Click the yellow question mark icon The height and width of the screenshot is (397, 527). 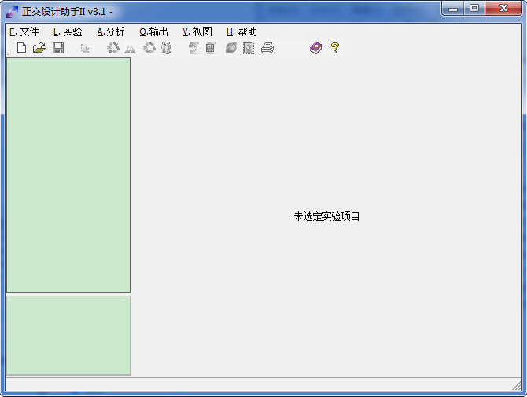[335, 48]
